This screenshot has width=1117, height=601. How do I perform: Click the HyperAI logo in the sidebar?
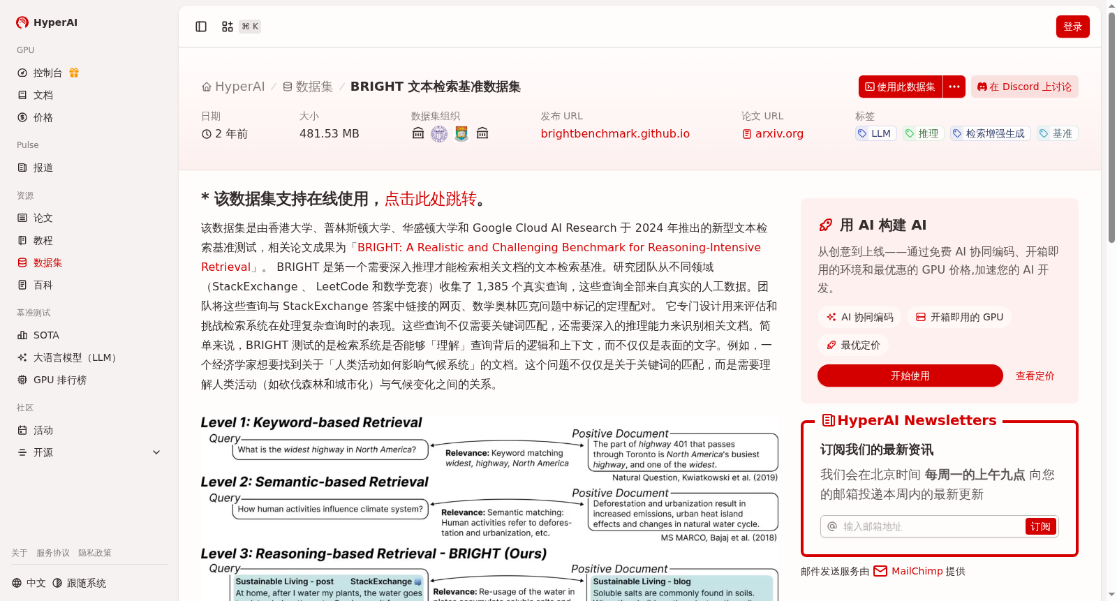coord(47,22)
